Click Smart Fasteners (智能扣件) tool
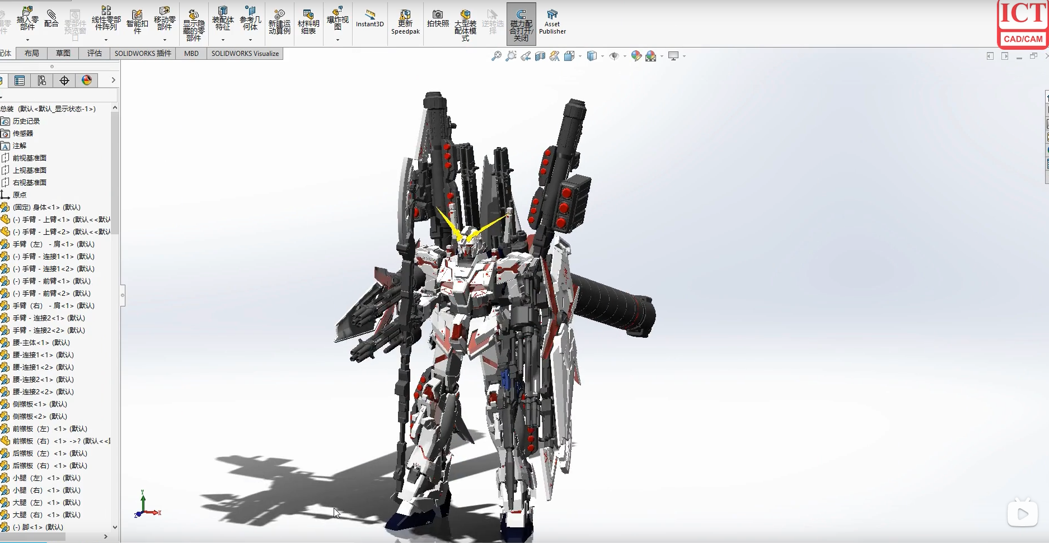 point(137,21)
